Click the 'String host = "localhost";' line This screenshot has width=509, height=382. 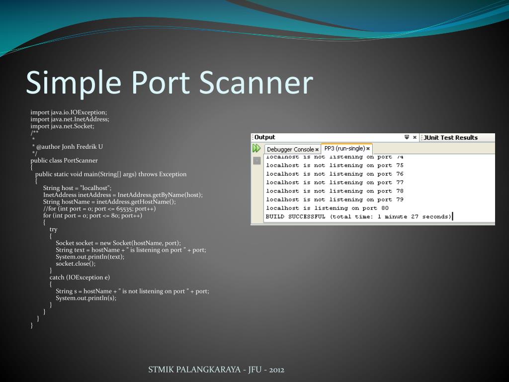[x=77, y=188]
